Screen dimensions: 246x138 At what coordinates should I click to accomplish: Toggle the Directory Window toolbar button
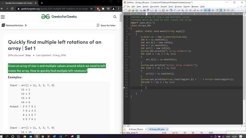pos(217,10)
